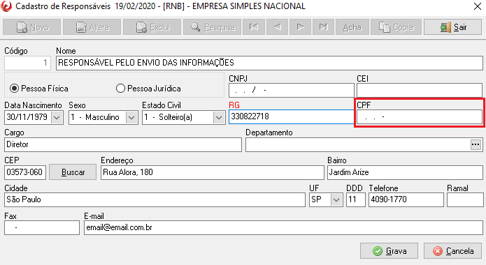Click the Copiar toolbar button
This screenshot has height=265, width=486.
396,27
